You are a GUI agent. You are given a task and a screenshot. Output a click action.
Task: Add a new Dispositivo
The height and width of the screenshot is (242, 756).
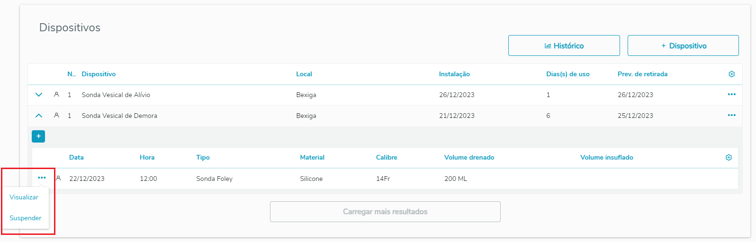[683, 46]
